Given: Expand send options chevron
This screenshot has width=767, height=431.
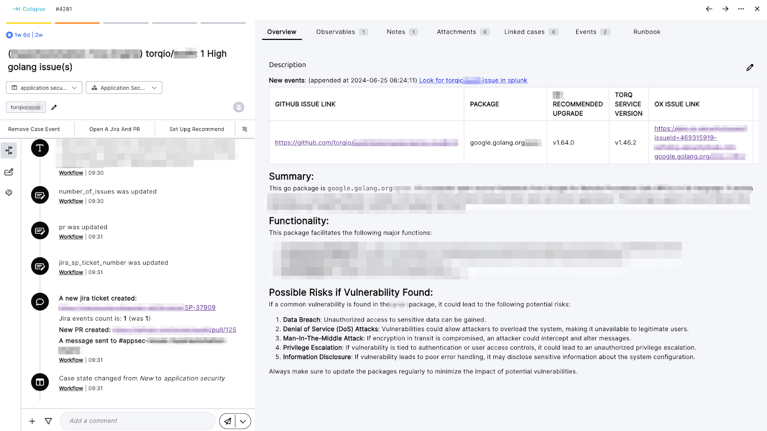Looking at the screenshot, I should pyautogui.click(x=243, y=421).
